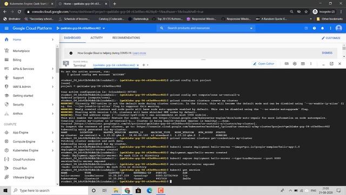This screenshot has height=195, width=346.
Task: Click the Google account avatar
Action: click(x=339, y=28)
